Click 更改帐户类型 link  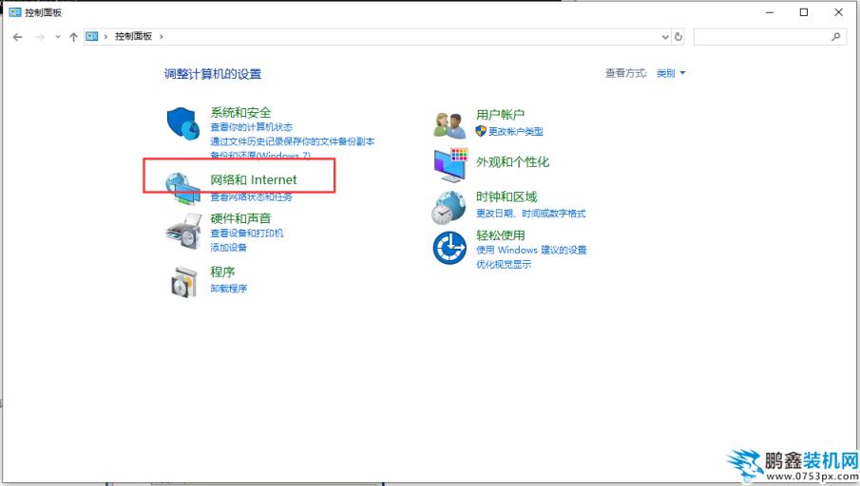(x=516, y=132)
